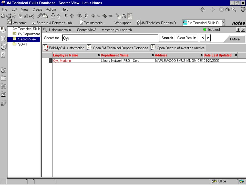
Task: Click the plus Expand SmartIcon
Action: tap(93, 16)
